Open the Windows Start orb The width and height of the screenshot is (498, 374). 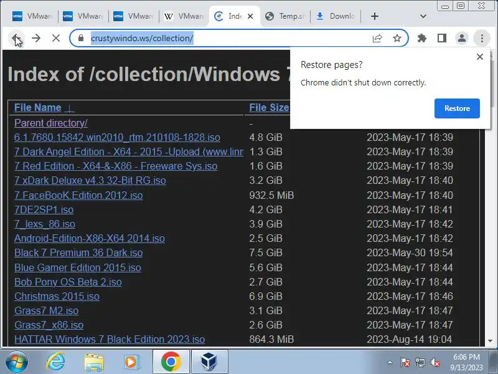click(16, 362)
